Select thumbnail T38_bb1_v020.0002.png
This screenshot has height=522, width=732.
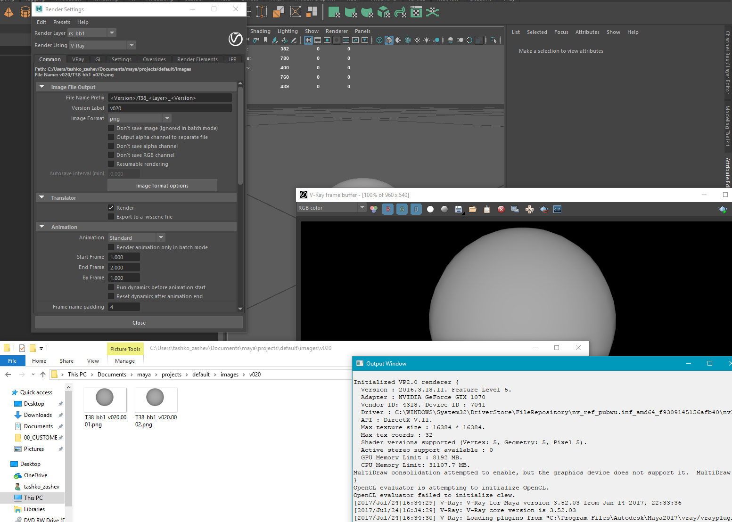coord(156,408)
